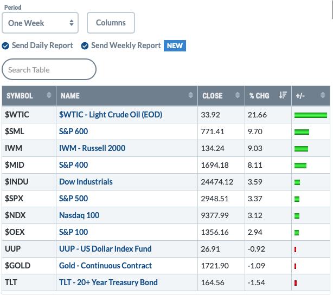
Task: Click percent change value 9.03
Action: point(255,148)
